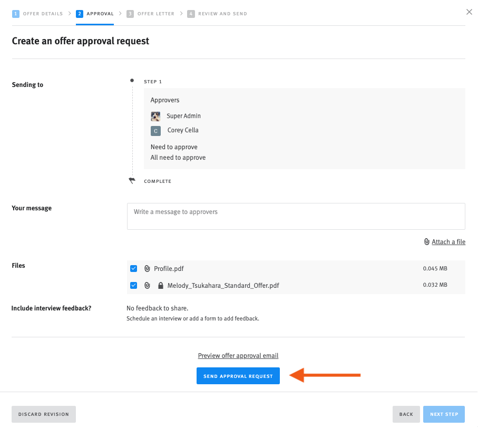Uncheck Melody_Tsukahara_Standard_Offer.pdf
This screenshot has height=438, width=478.
134,285
